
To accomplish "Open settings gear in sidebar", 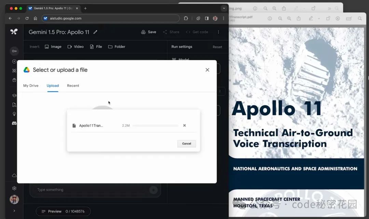I will point(14,188).
